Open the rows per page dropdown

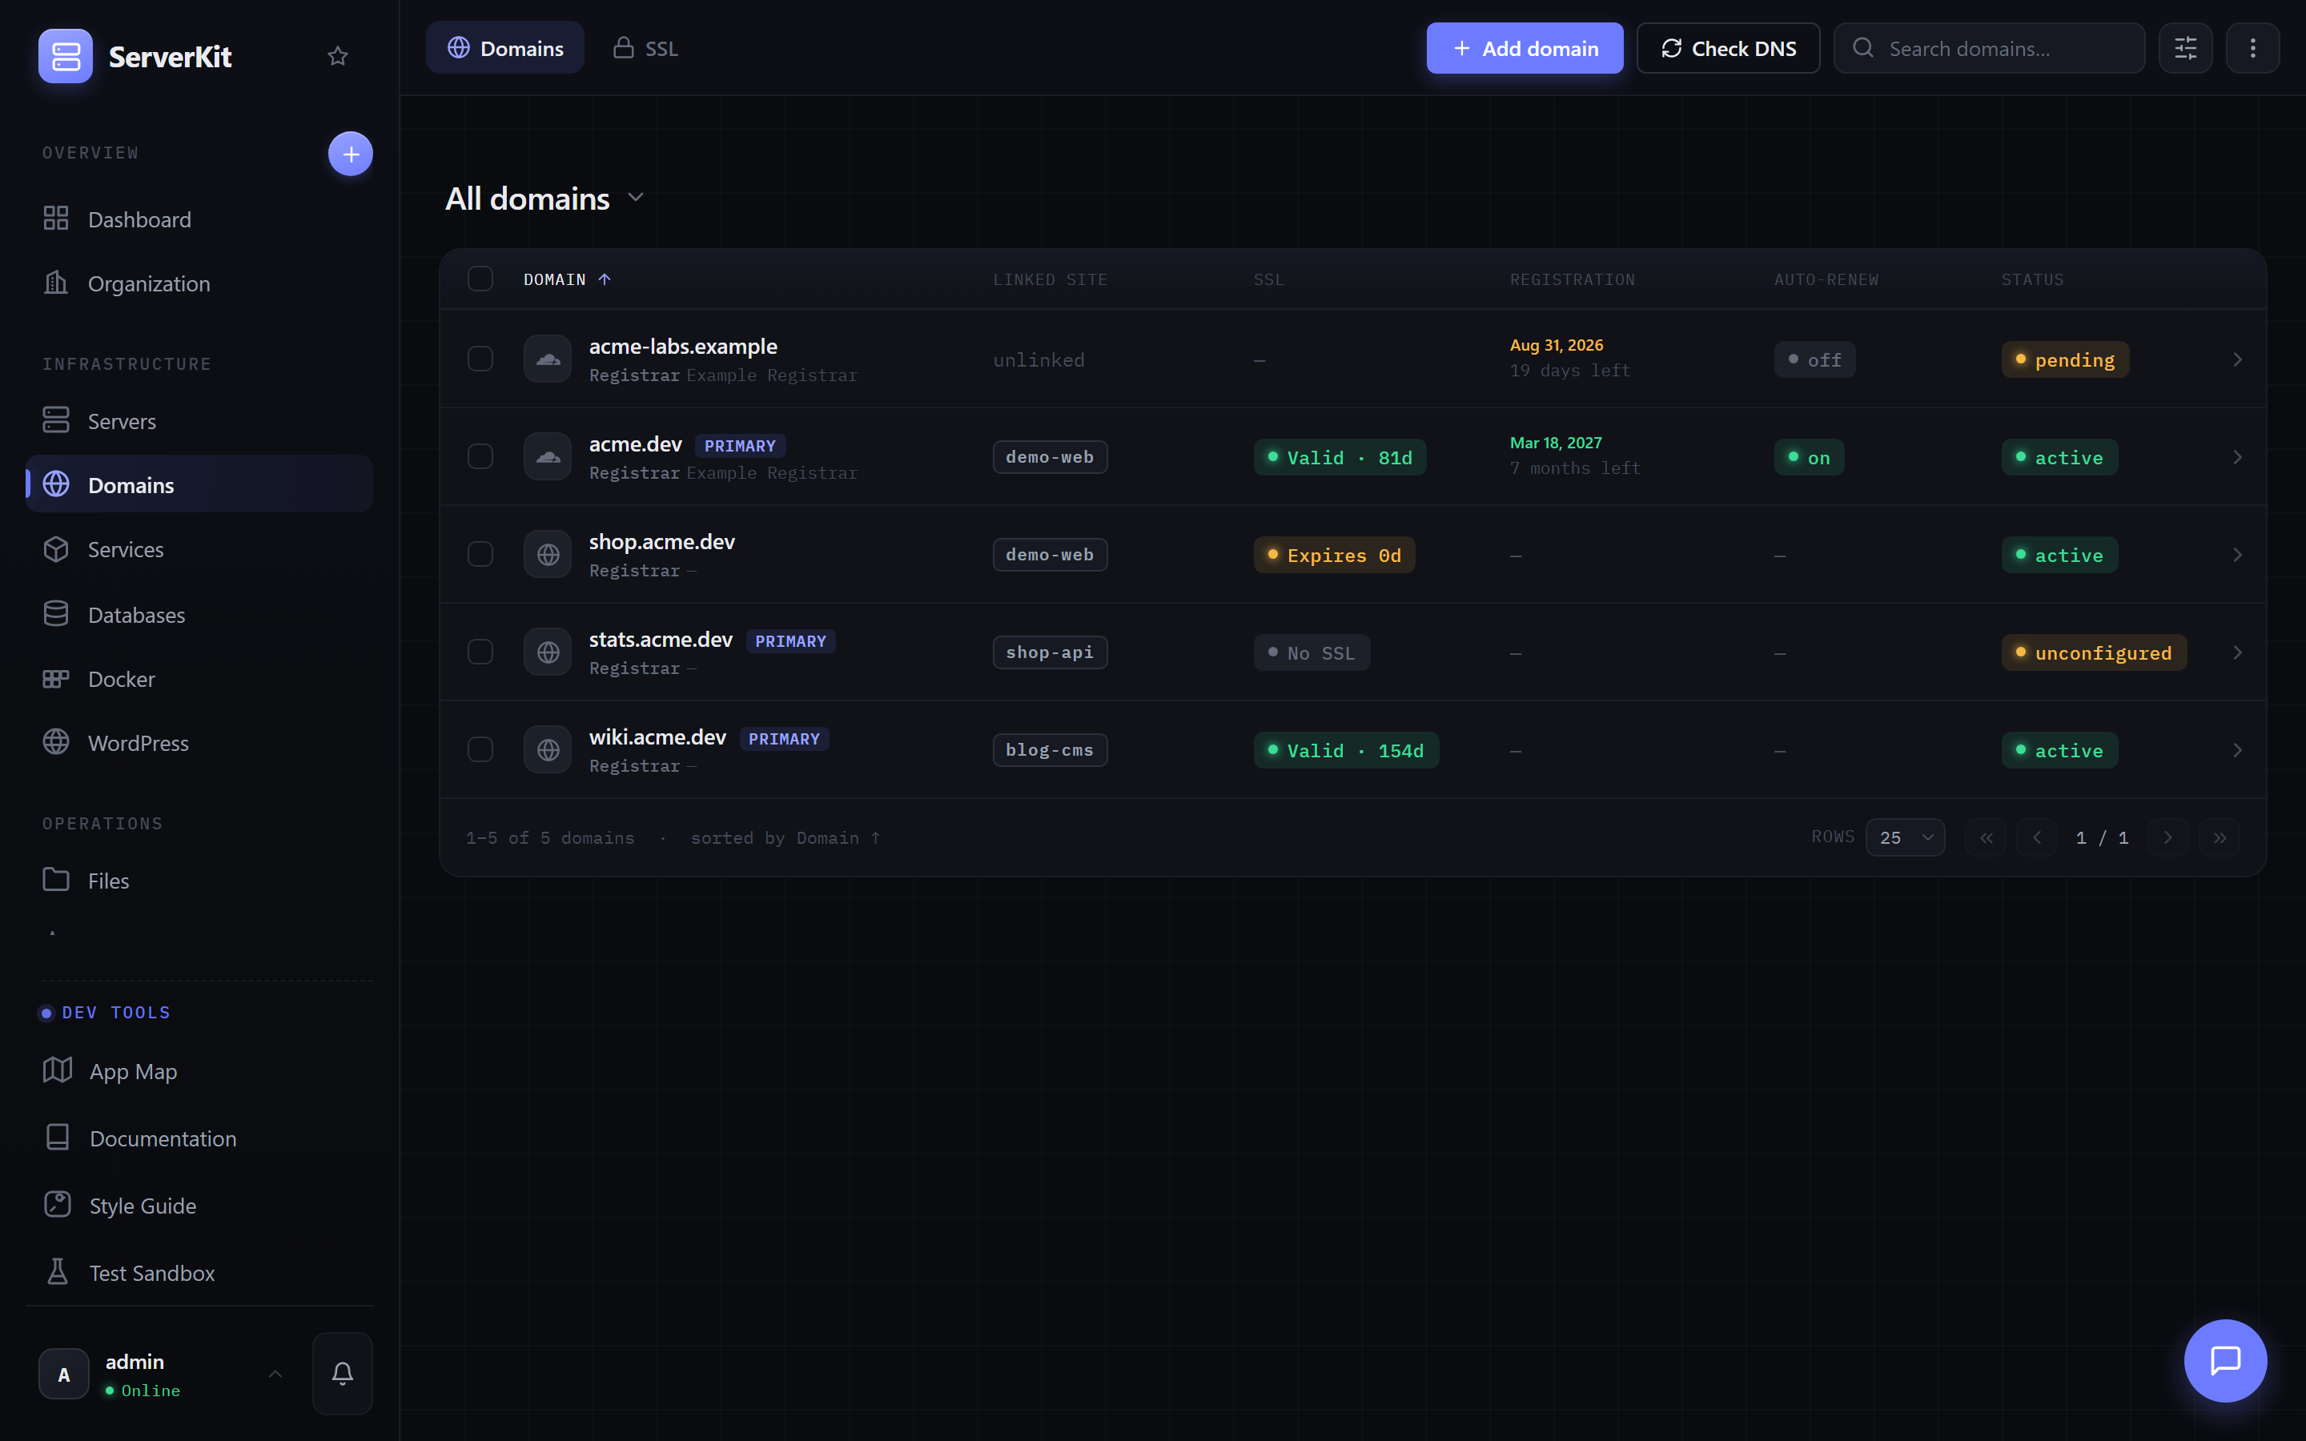click(x=1905, y=837)
